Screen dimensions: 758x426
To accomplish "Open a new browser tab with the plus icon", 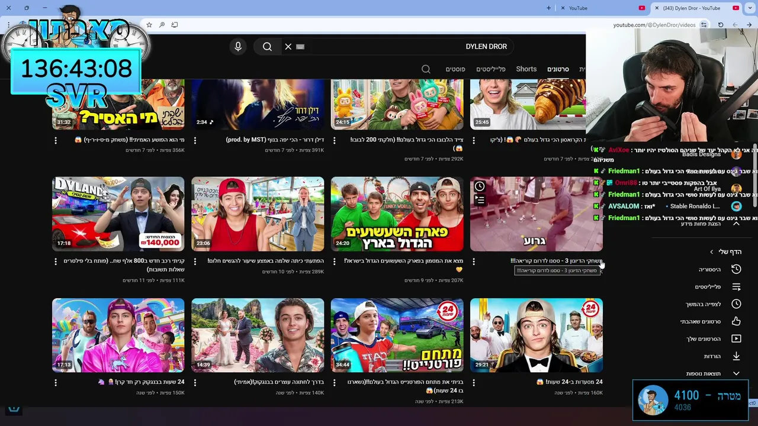I will [x=548, y=8].
